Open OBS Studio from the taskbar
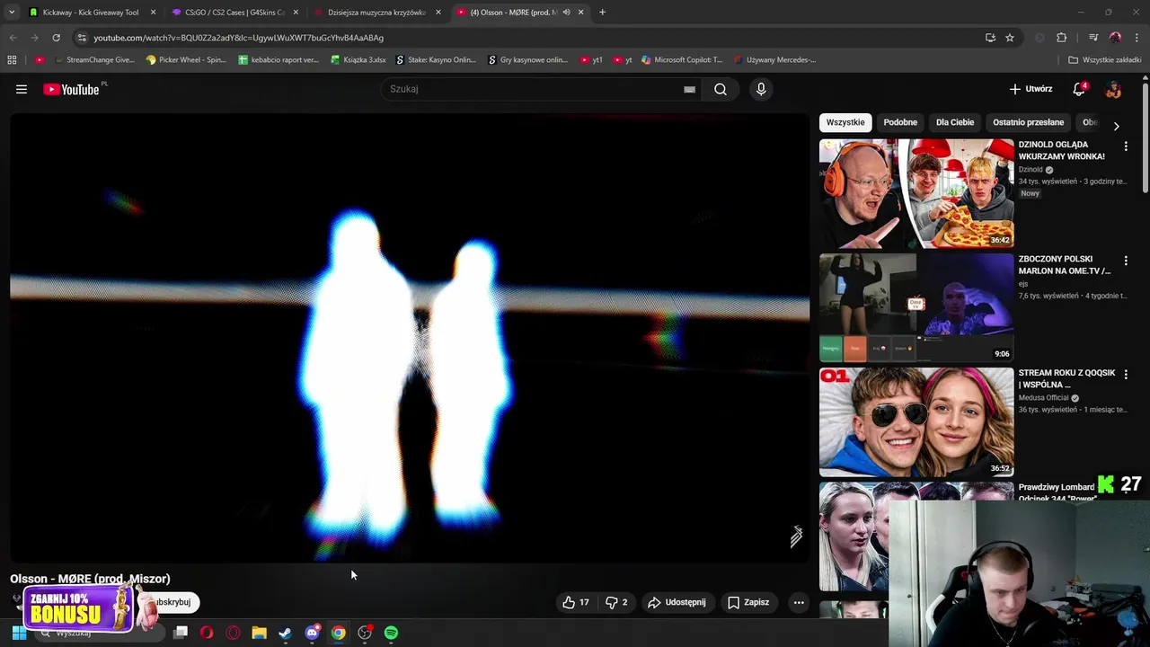This screenshot has width=1150, height=647. [x=365, y=633]
